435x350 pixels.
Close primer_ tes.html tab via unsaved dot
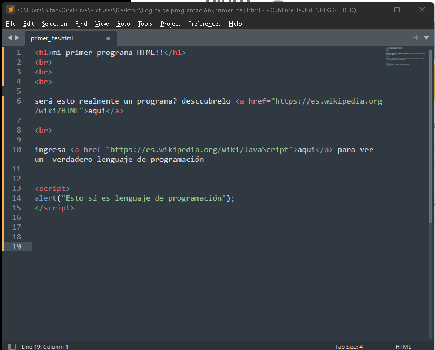[x=108, y=38]
